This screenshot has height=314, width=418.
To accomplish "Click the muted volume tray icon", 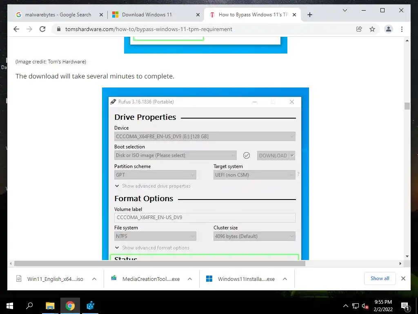I will point(365,306).
